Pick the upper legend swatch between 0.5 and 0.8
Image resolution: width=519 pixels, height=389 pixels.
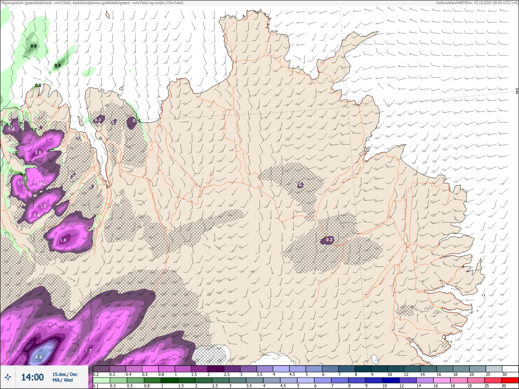coord(150,369)
